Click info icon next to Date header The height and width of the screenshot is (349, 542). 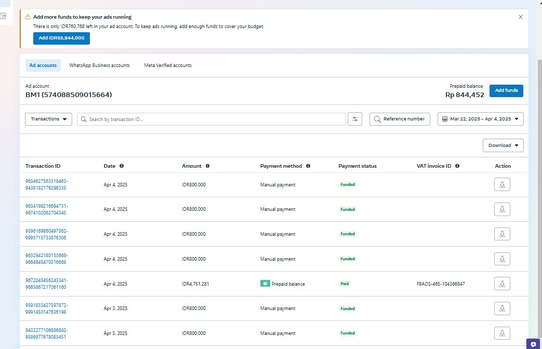[122, 166]
